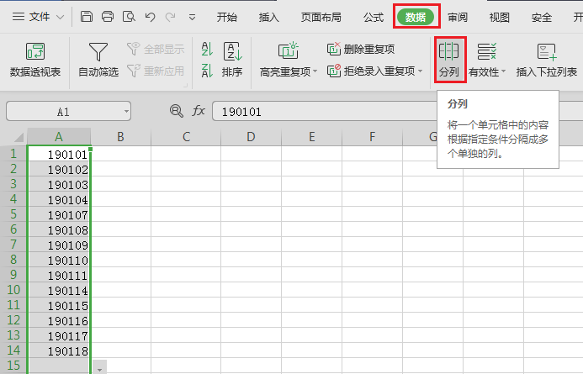Viewport: 583px width, 374px height.
Task: Click cell containing 190116
Action: (59, 320)
